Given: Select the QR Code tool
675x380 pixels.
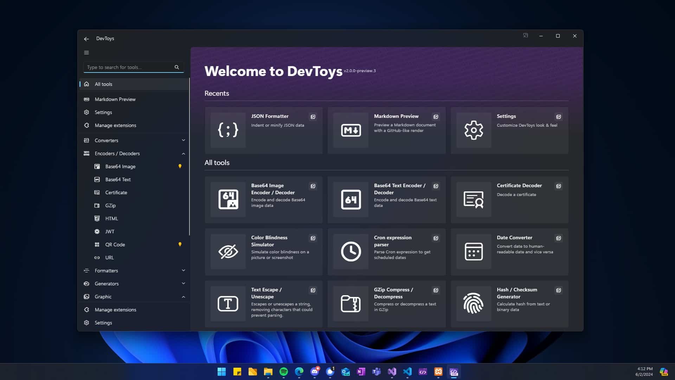Looking at the screenshot, I should pyautogui.click(x=115, y=244).
